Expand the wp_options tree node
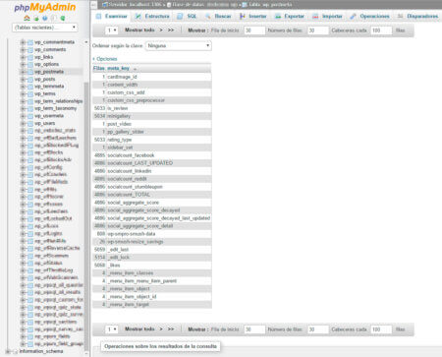442x357 pixels. (x=23, y=64)
